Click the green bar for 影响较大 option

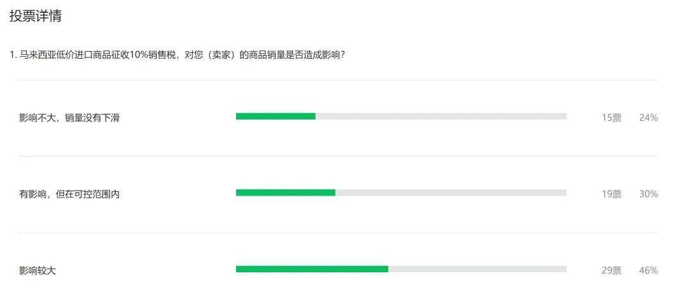point(312,269)
